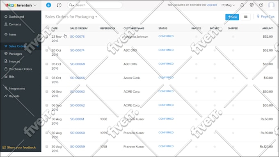Screen dimensions: 279x157
Task: Check the box for order SO-00074
Action: tap(47, 50)
